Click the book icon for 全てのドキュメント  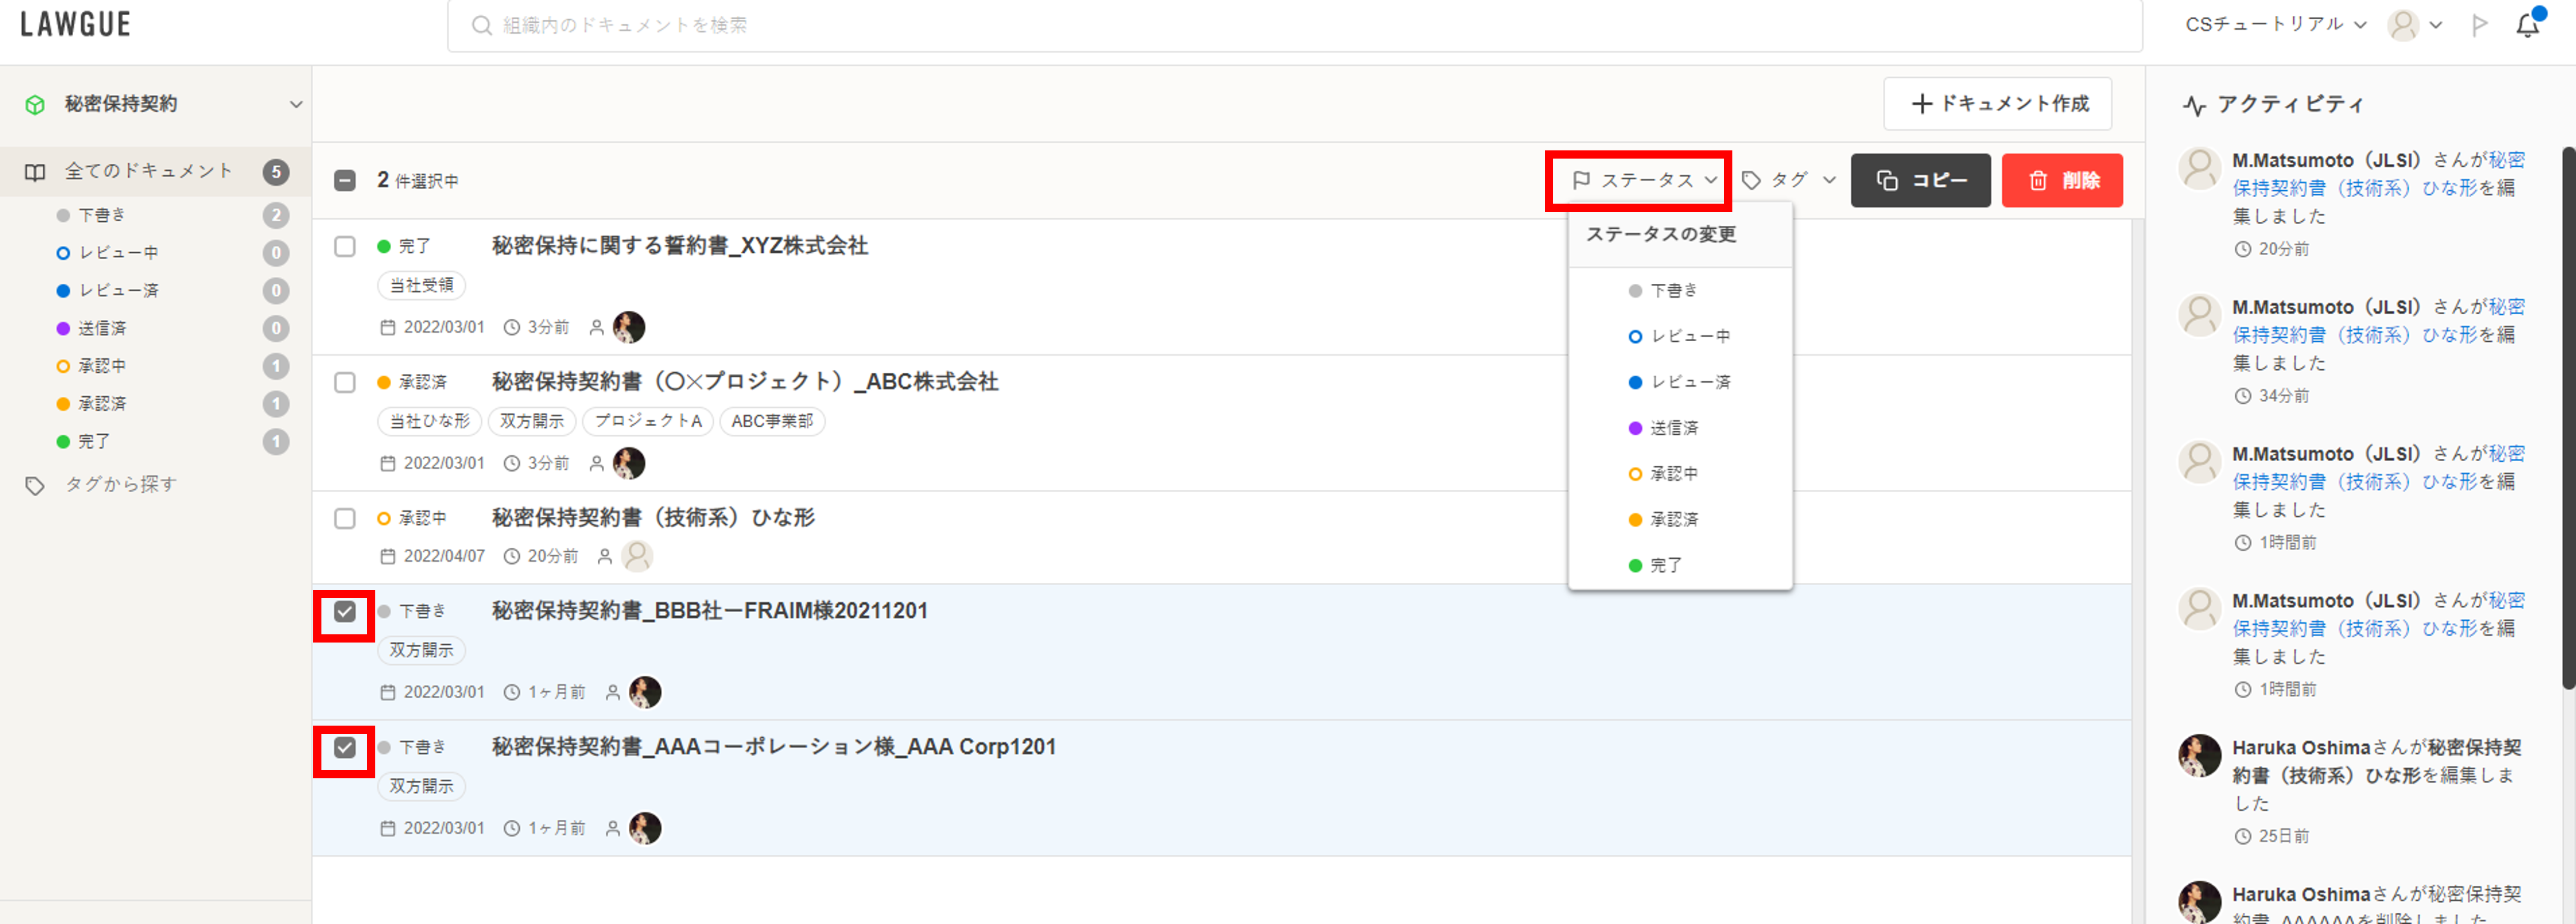[35, 172]
